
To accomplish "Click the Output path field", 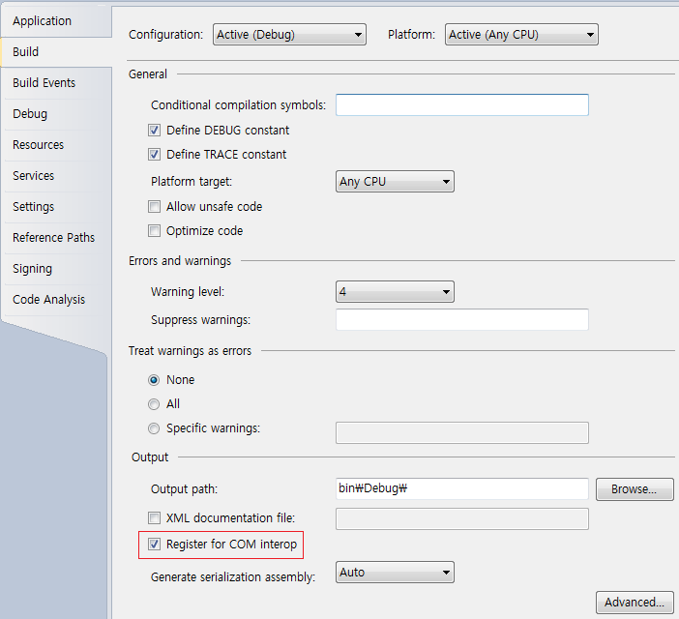I will coord(462,488).
